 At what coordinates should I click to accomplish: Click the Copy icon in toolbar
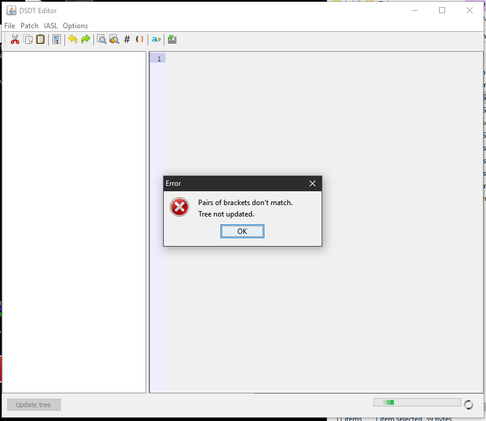click(x=28, y=40)
